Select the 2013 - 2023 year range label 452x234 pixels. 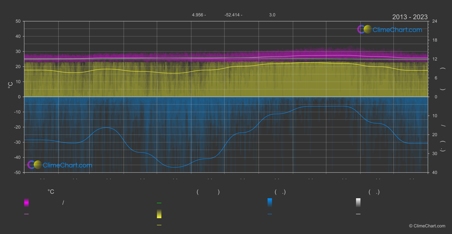(410, 17)
